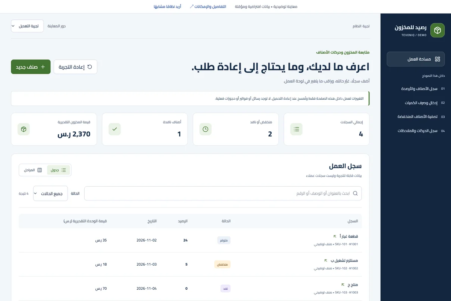This screenshot has height=301, width=451.
Task: Open the جميع الحالات status filter
Action: click(50, 193)
